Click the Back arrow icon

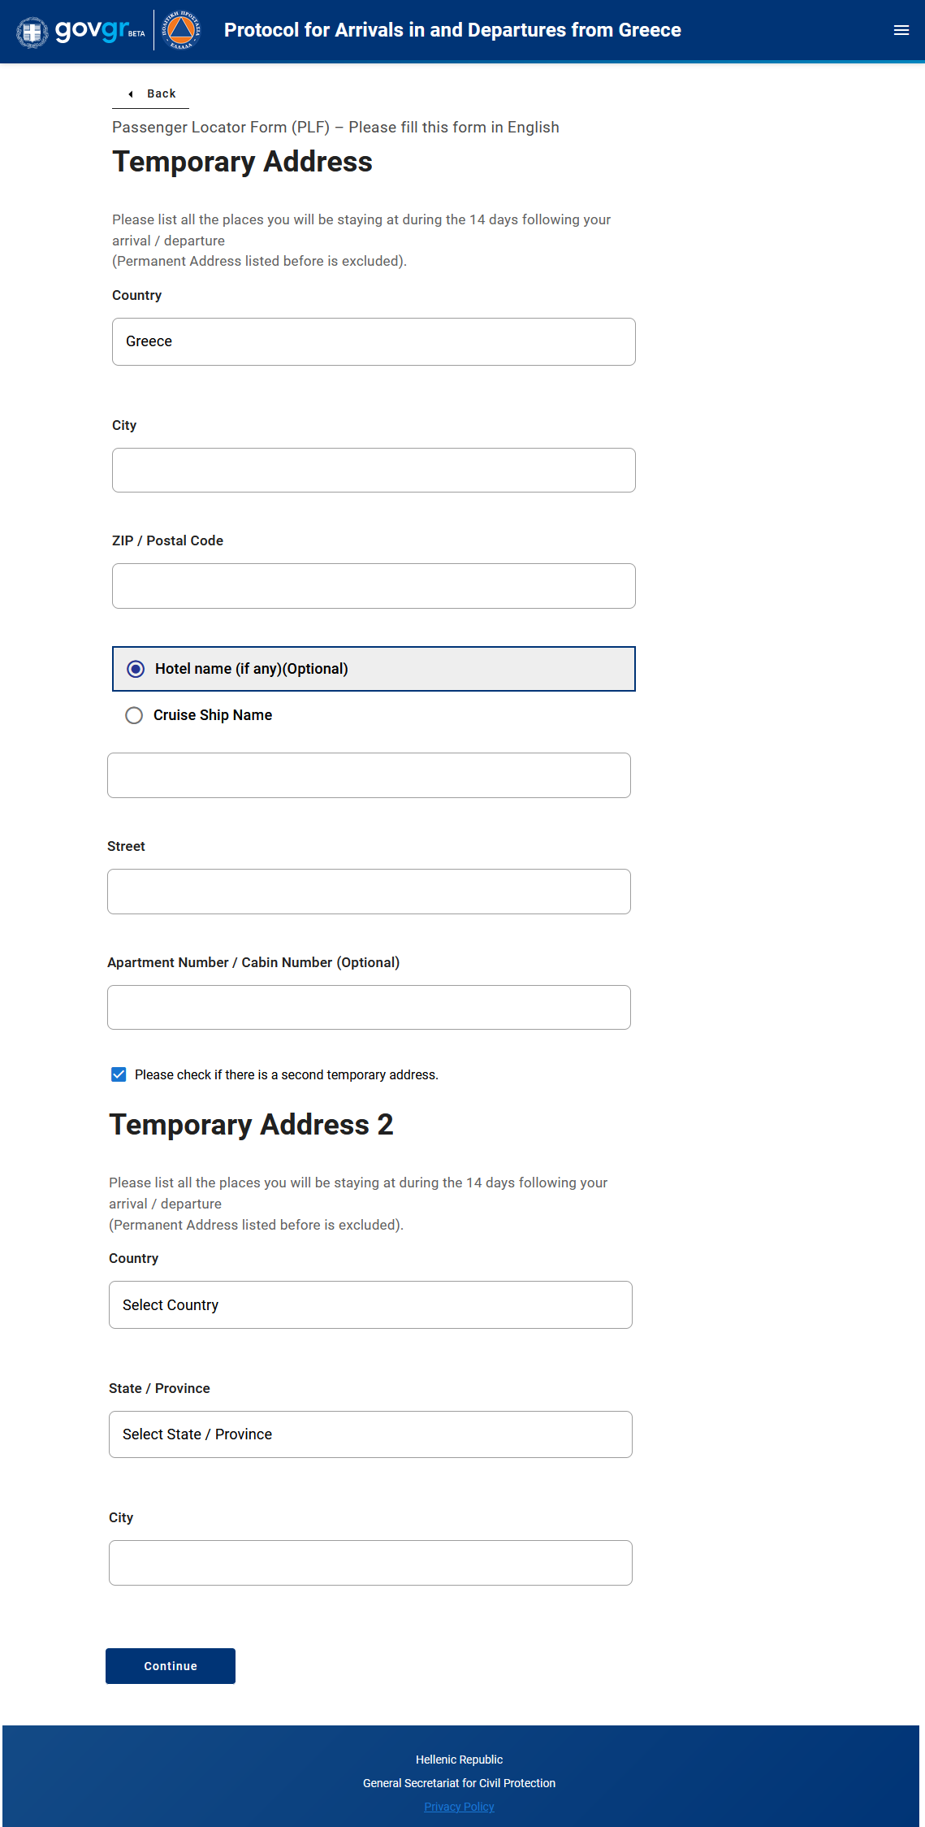131,94
